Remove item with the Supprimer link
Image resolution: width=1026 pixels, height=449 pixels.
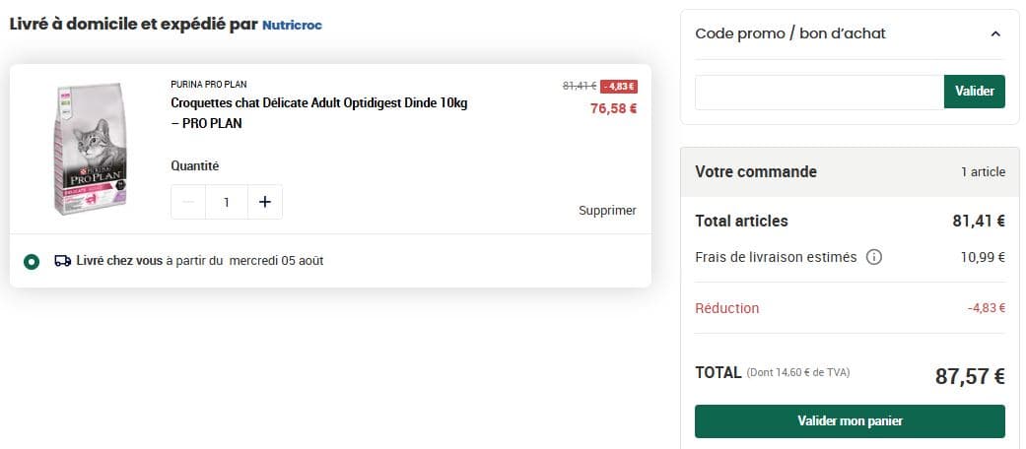[607, 211]
